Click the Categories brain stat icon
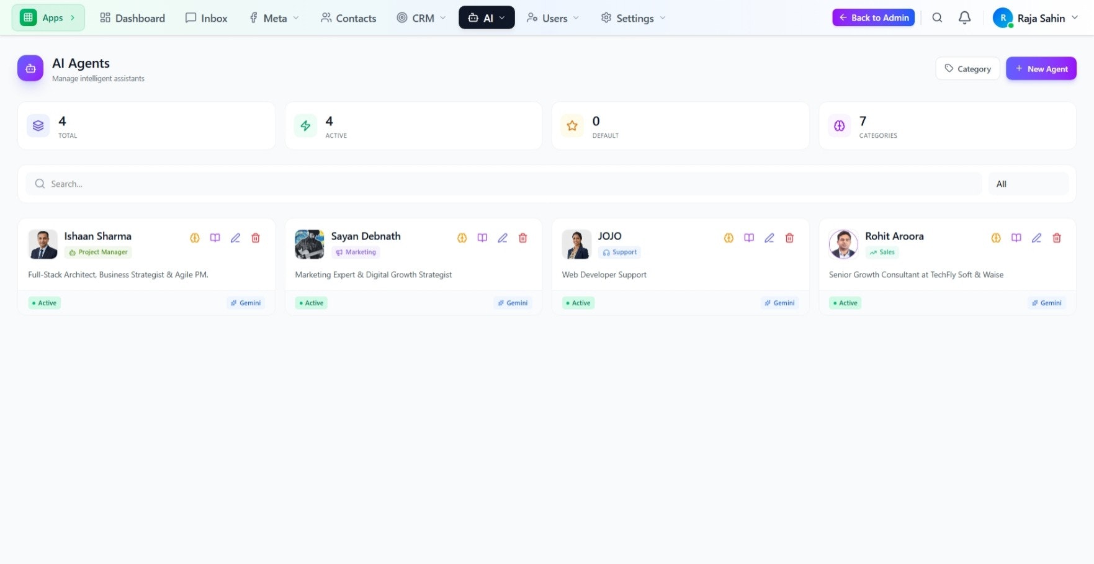The height and width of the screenshot is (564, 1094). 839,126
